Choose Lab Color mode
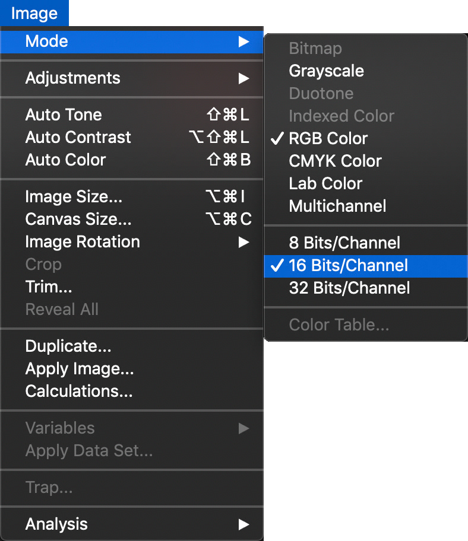 (x=325, y=184)
